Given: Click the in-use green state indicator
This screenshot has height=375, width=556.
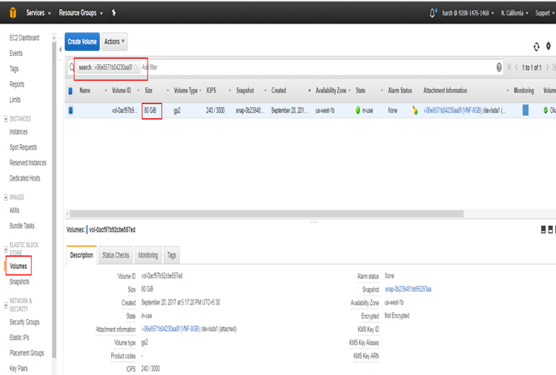Looking at the screenshot, I should [357, 110].
